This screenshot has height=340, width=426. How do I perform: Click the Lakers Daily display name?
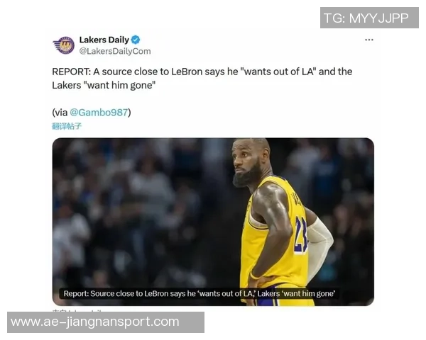(x=104, y=40)
